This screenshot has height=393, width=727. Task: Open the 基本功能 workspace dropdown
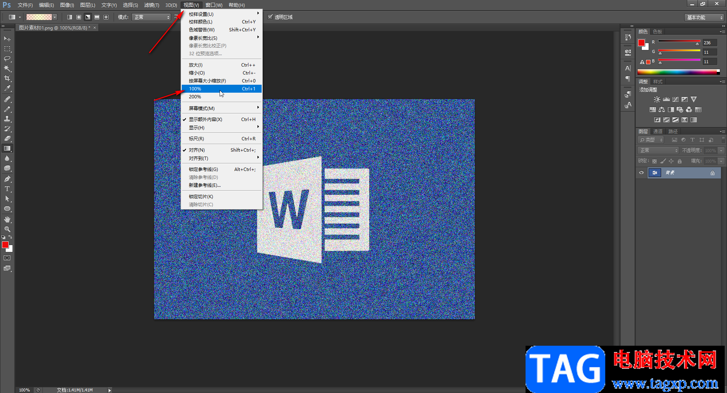(704, 17)
